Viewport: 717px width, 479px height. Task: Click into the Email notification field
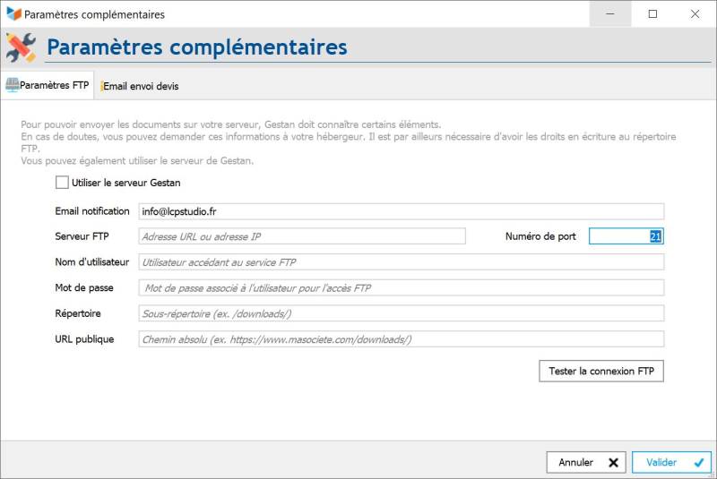[401, 211]
